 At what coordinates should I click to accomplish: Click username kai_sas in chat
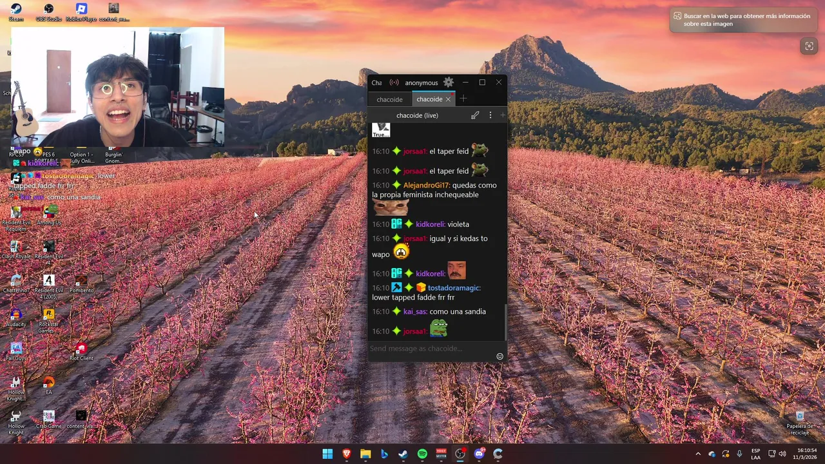(415, 311)
